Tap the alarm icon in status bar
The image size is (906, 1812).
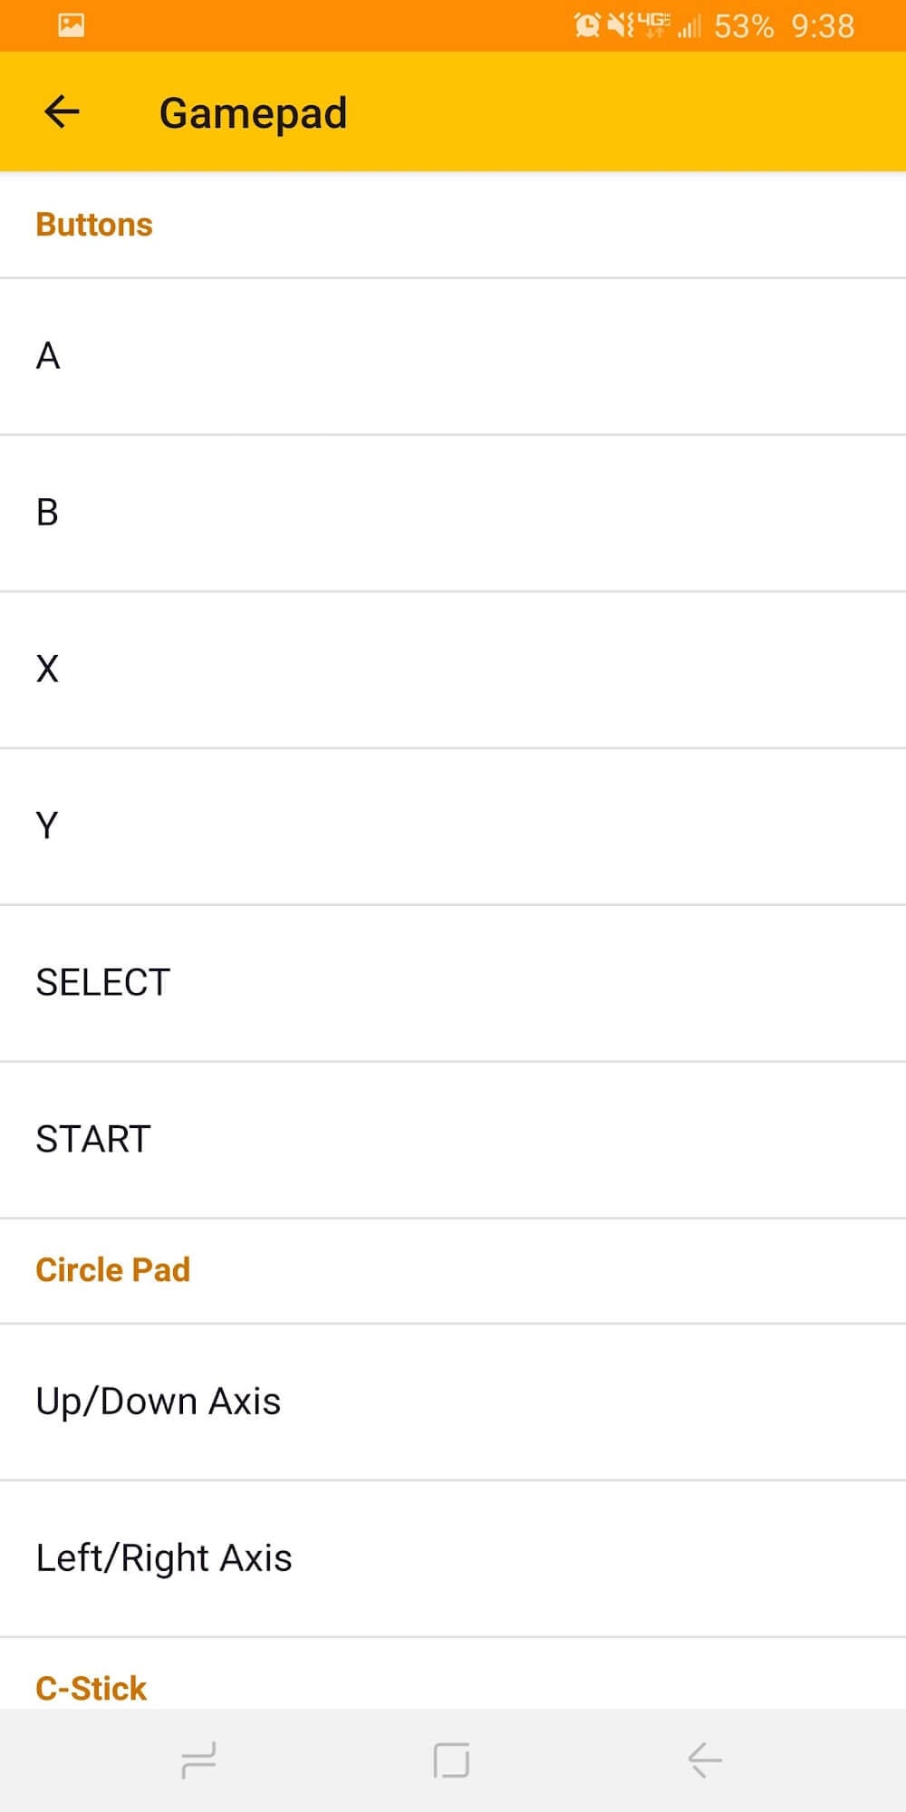(587, 25)
